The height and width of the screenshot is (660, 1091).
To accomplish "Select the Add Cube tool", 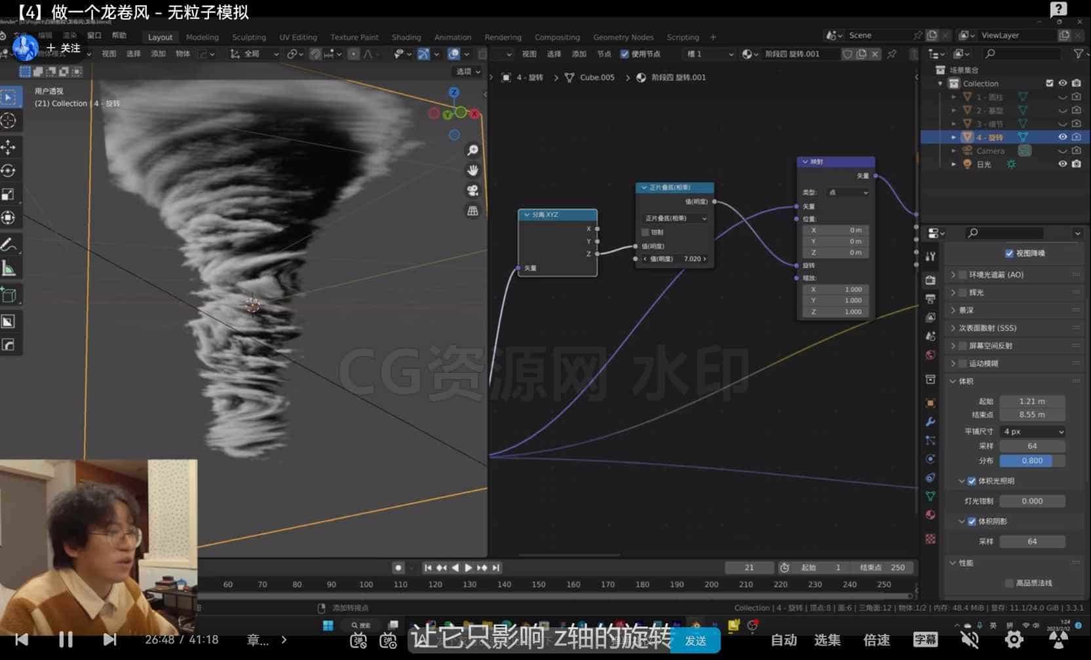I will pos(9,295).
